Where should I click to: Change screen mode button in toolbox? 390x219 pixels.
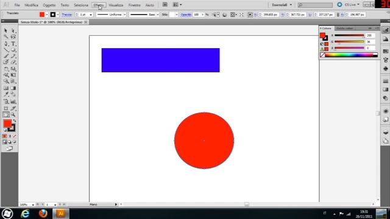coord(10,148)
